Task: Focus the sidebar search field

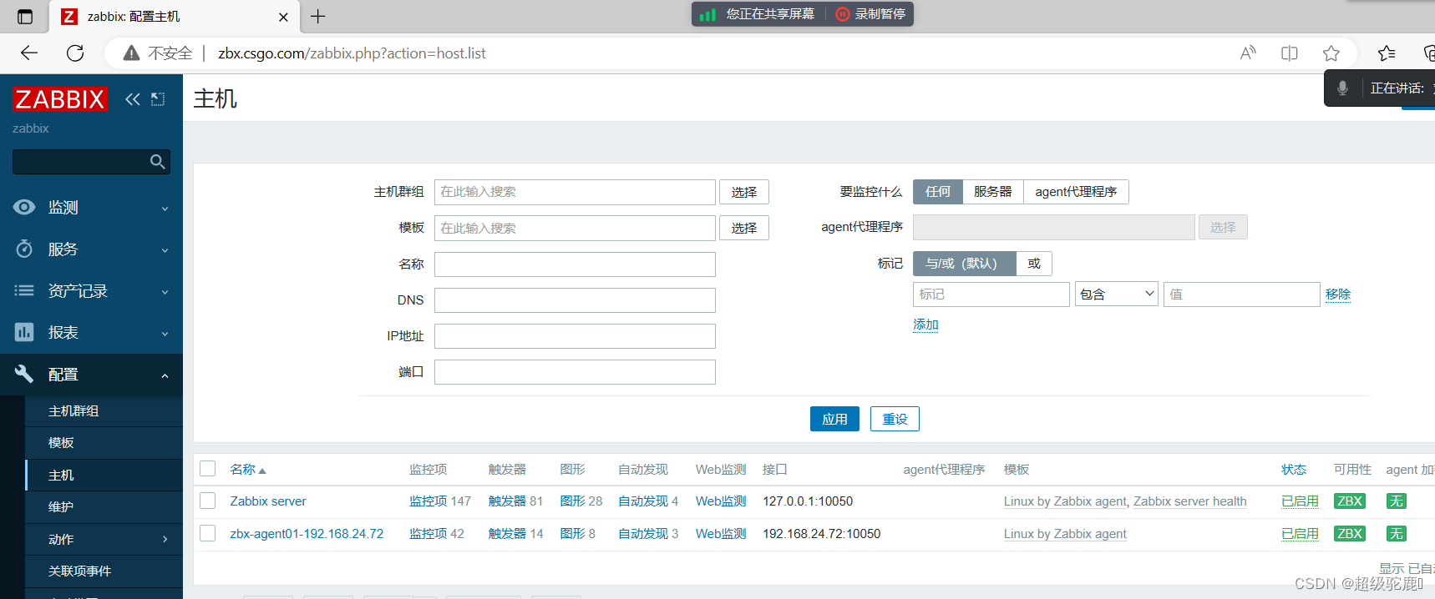Action: coord(91,162)
